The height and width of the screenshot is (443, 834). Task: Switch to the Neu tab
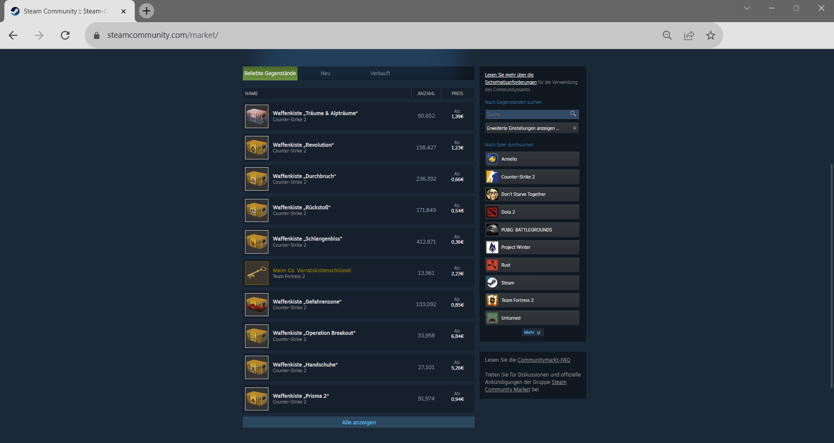click(325, 73)
